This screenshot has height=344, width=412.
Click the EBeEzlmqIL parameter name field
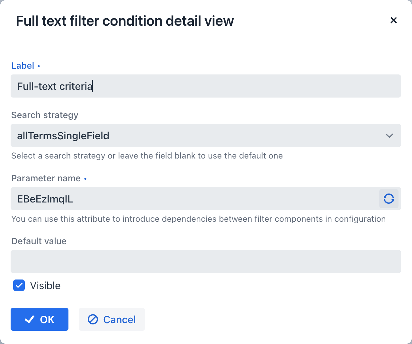point(193,199)
